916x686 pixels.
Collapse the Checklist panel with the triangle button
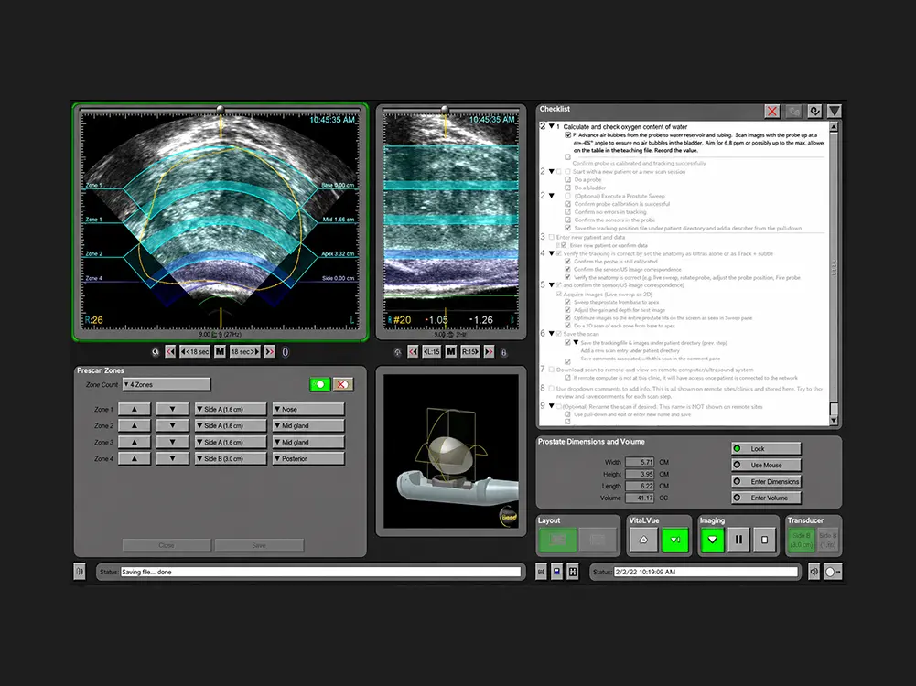tap(835, 111)
